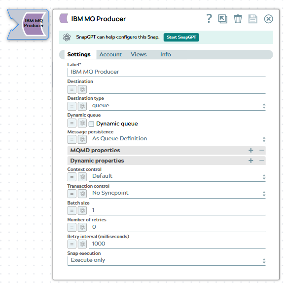287x289 pixels.
Task: Click SnapGPT icon for Context control
Action: [82, 177]
